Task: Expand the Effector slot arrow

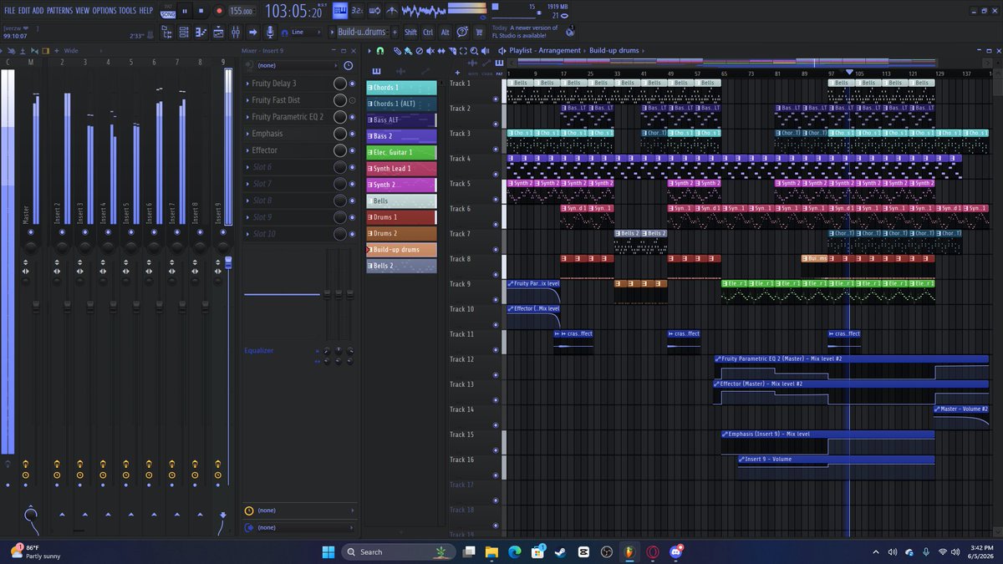Action: pyautogui.click(x=247, y=150)
